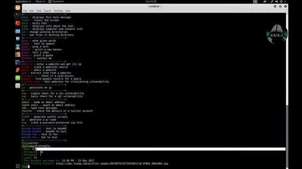302x169 pixels.
Task: Close the root@kali terminal window
Action: 285,6
